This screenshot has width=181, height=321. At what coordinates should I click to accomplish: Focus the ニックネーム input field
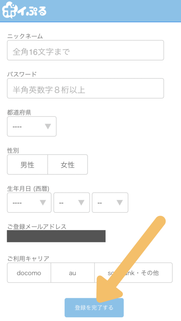[86, 50]
